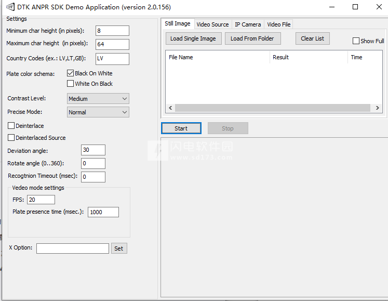Open the Contrast Level dropdown

(x=98, y=99)
